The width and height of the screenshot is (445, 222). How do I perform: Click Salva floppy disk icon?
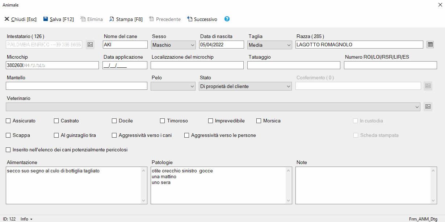coord(46,19)
